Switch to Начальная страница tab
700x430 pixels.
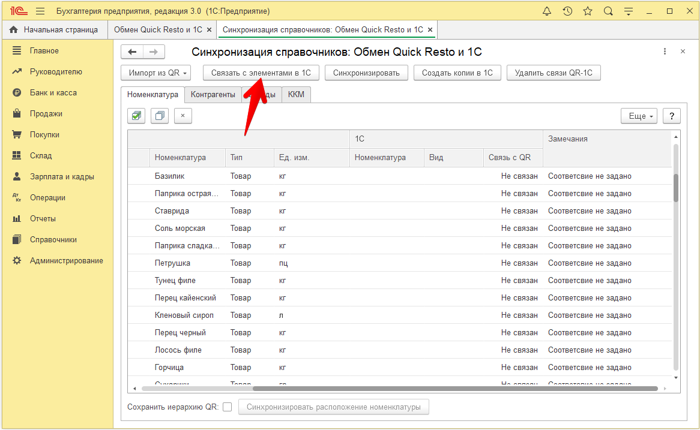coord(55,29)
